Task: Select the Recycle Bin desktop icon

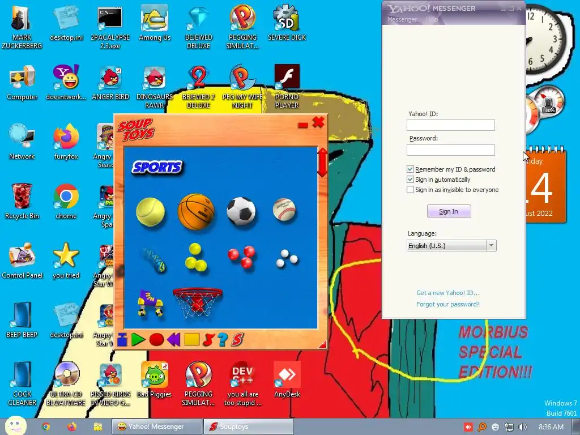Action: click(x=22, y=202)
